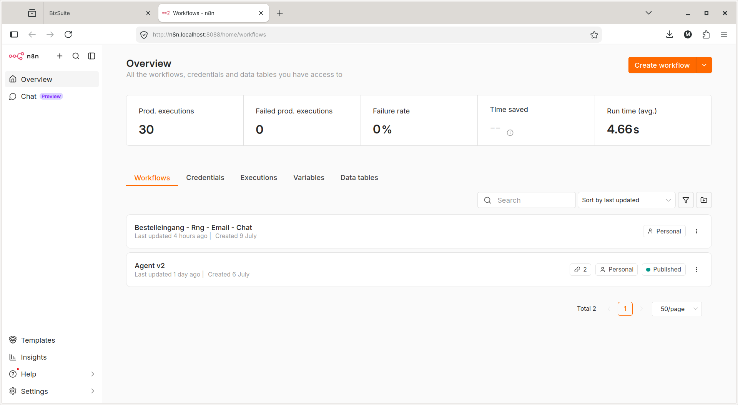Click the plus icon in n8n sidebar
Viewport: 738px width, 405px height.
tap(60, 56)
